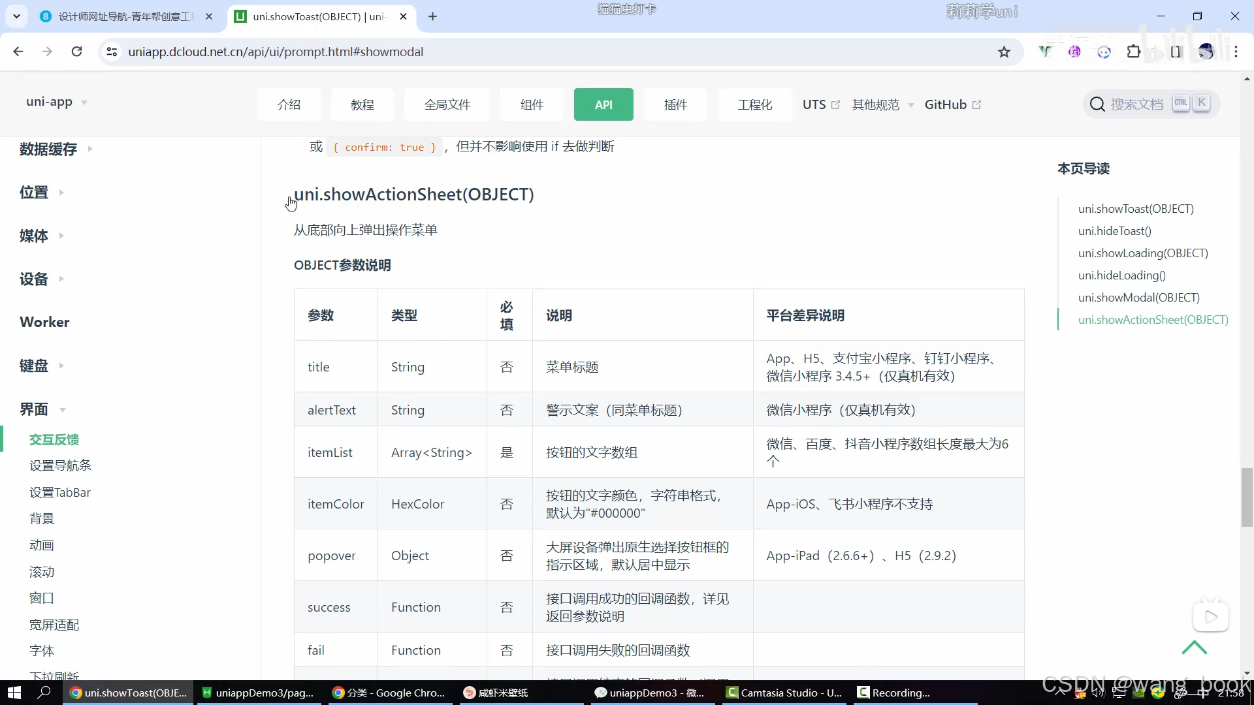Image resolution: width=1254 pixels, height=705 pixels.
Task: Collapse the 界面 sidebar section
Action: [43, 409]
